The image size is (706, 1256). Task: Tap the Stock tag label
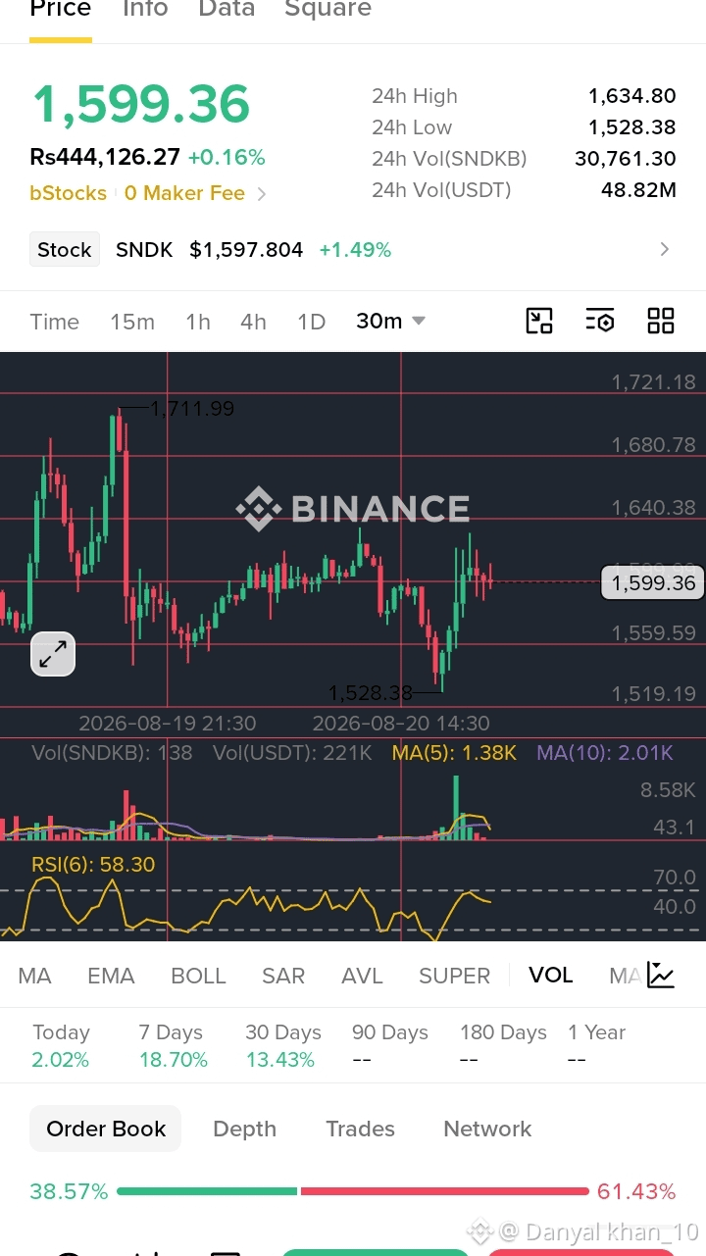click(x=65, y=250)
